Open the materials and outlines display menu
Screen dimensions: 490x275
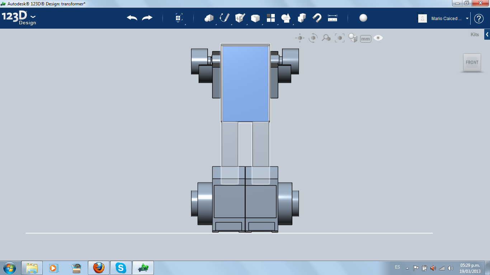coord(353,38)
